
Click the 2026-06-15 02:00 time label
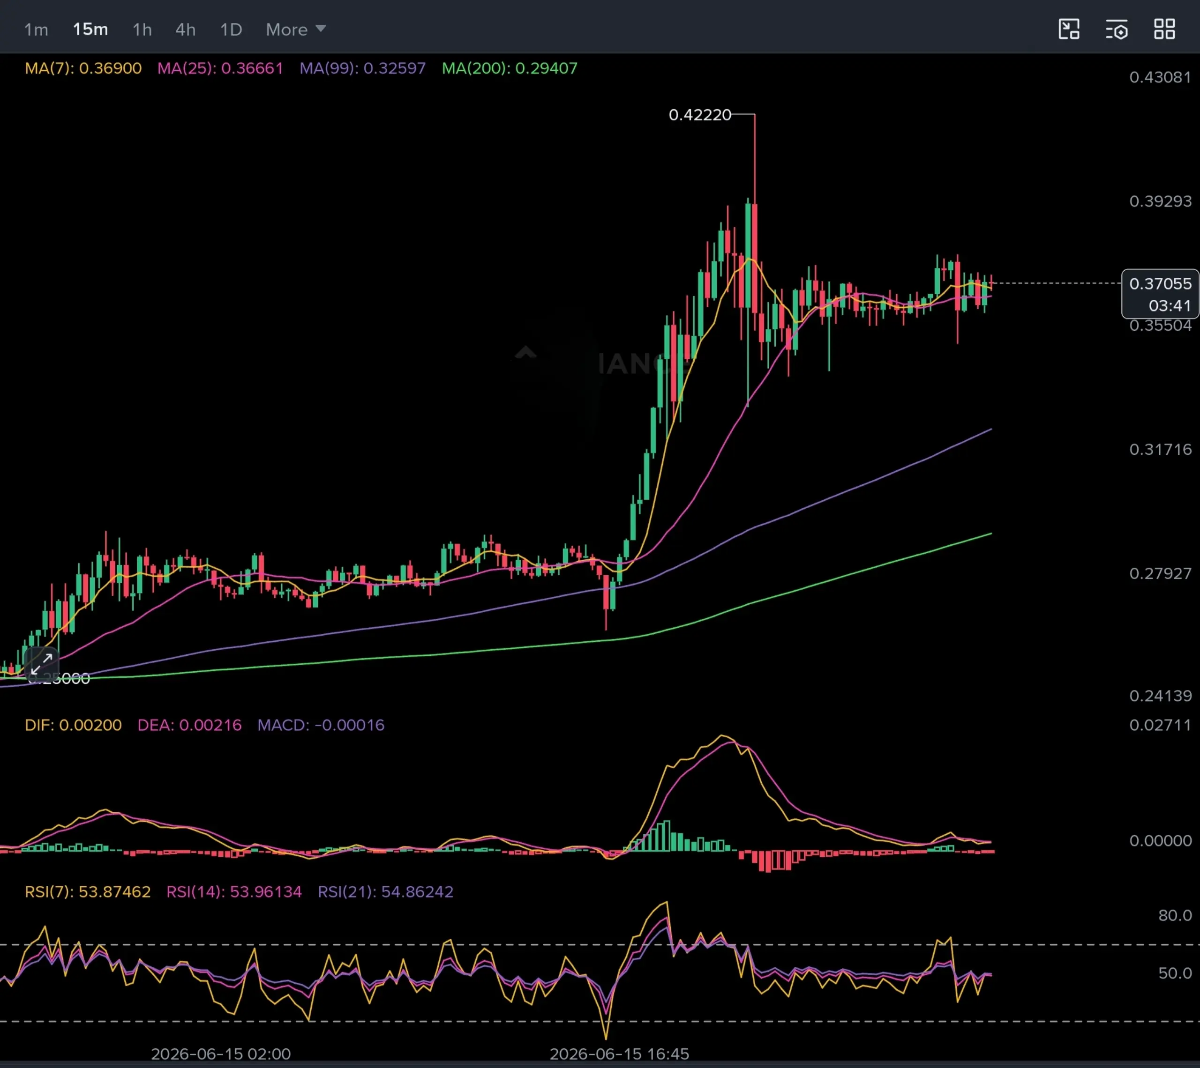(x=221, y=1054)
